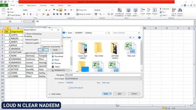
Task: Open the File tab
Action: tap(4, 5)
